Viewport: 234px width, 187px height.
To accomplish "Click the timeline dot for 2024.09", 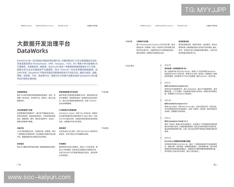I will tap(161, 65).
